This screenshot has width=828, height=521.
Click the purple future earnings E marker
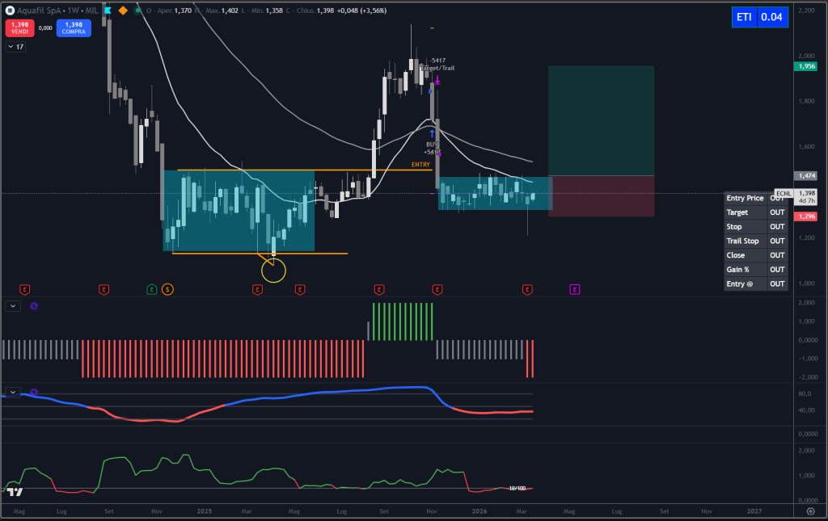pos(575,289)
